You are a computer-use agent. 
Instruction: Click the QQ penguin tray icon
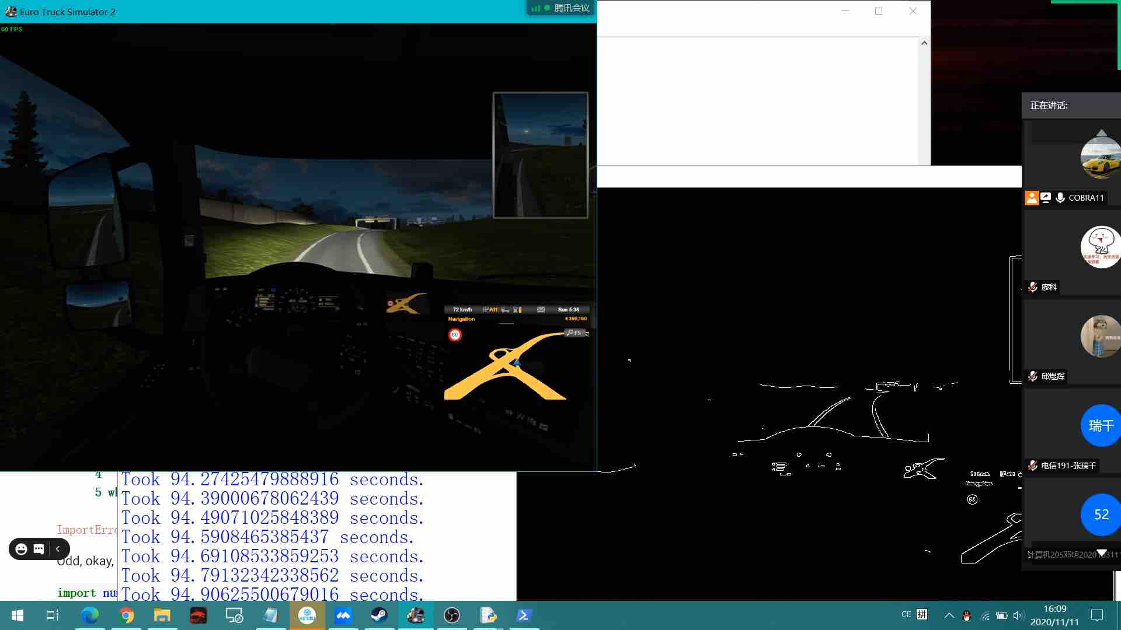[967, 615]
